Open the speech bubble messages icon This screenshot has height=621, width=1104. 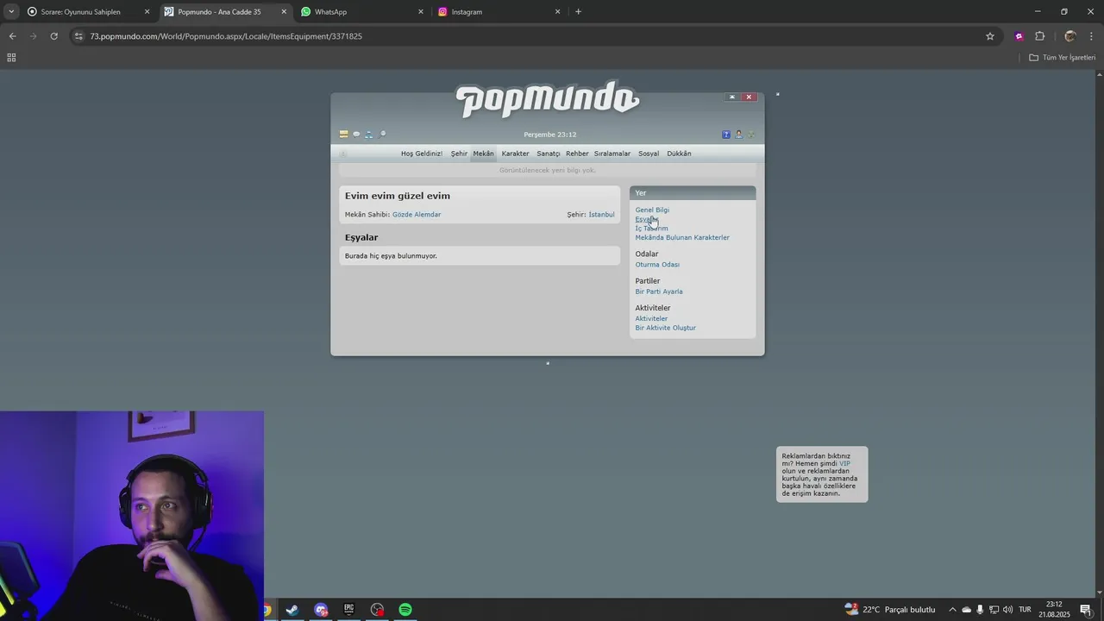(x=356, y=135)
